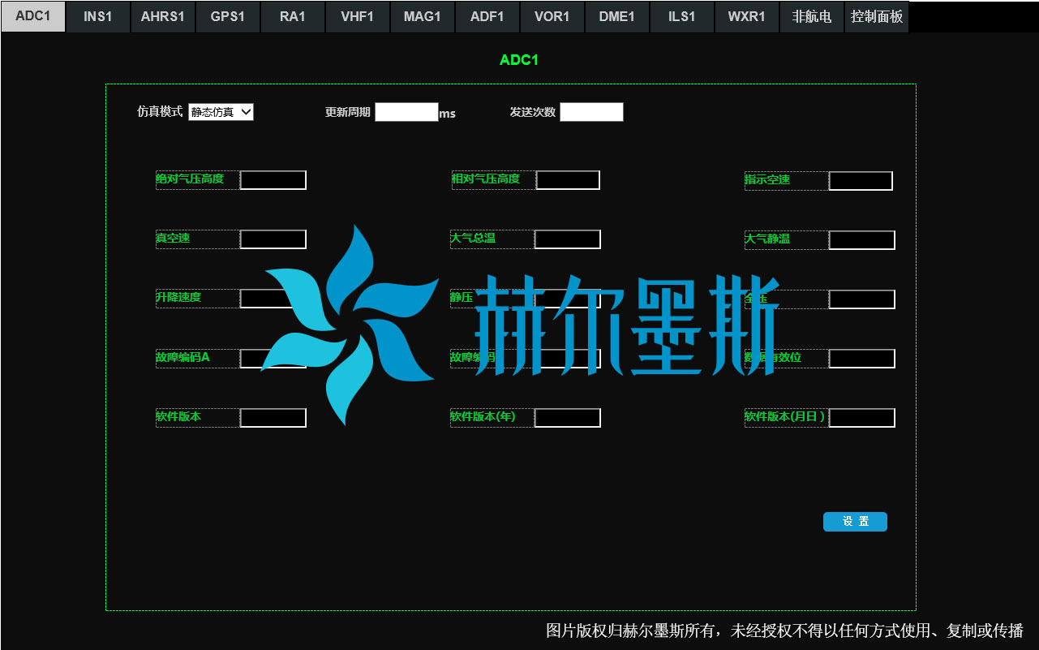The width and height of the screenshot is (1039, 650).
Task: Focus the 发送次数 input field
Action: (591, 112)
